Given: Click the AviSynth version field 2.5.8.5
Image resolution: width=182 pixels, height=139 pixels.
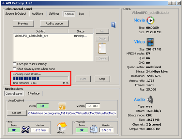Looking at the screenshot, I should pyautogui.click(x=106, y=130).
